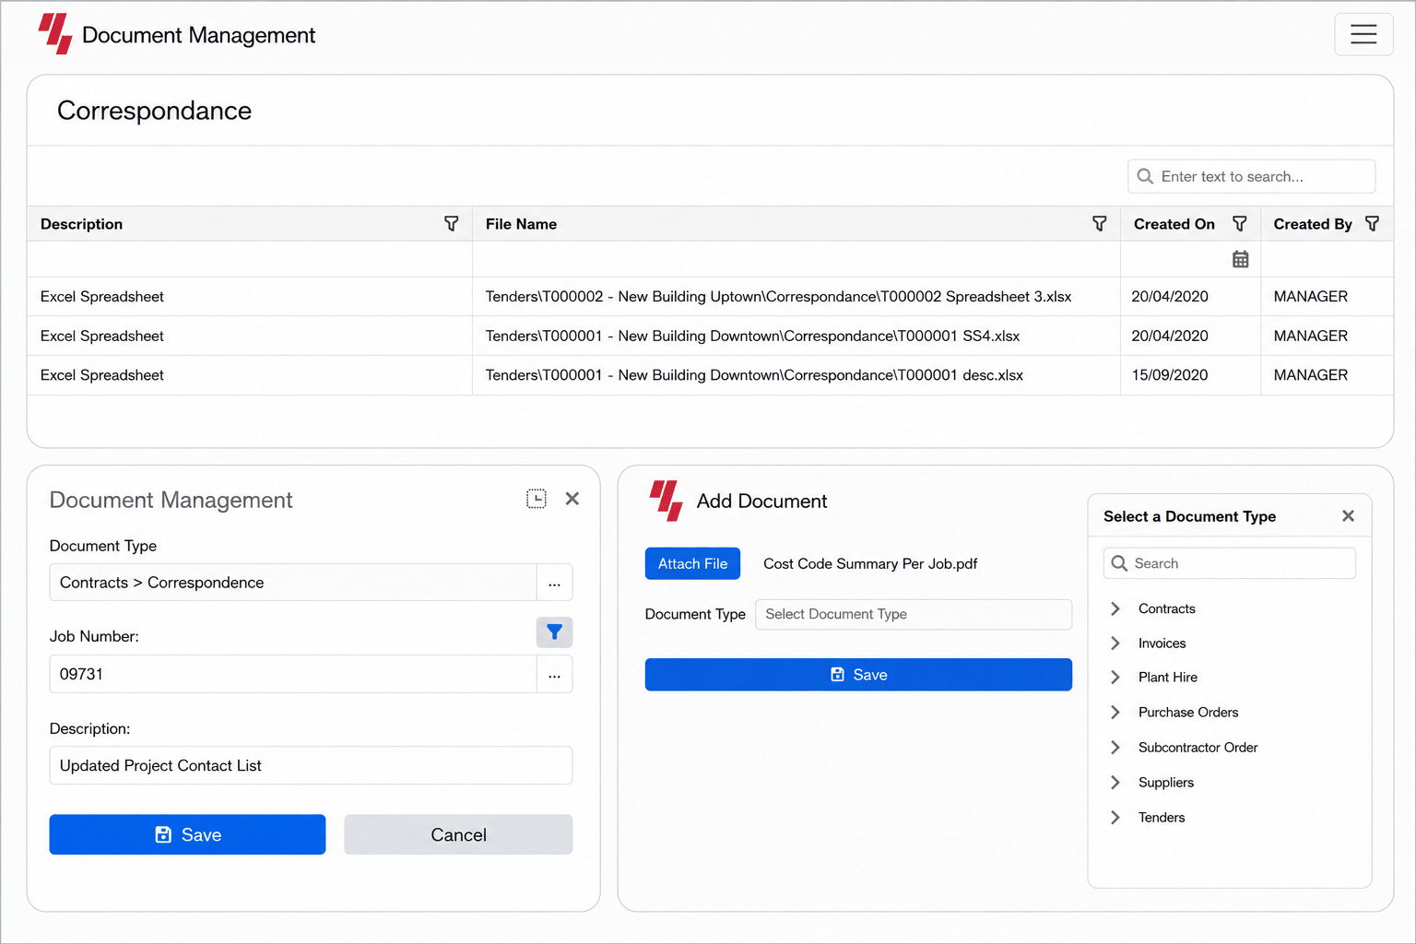Image resolution: width=1416 pixels, height=944 pixels.
Task: Select Suppliers document type
Action: point(1166,783)
